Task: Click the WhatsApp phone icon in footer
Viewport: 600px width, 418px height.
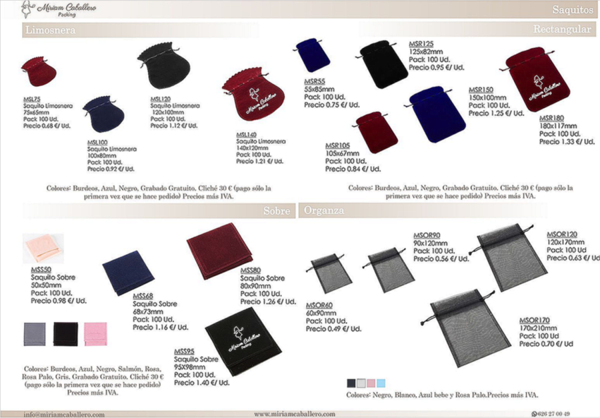Action: [x=534, y=414]
